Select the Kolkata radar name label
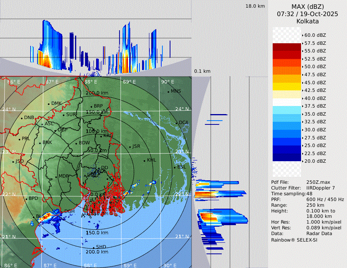 click(x=307, y=21)
